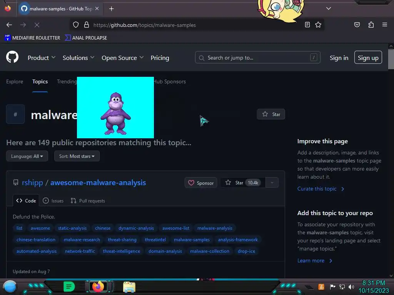The width and height of the screenshot is (394, 295).
Task: Click the static-analysis topic tag
Action: [x=72, y=228]
